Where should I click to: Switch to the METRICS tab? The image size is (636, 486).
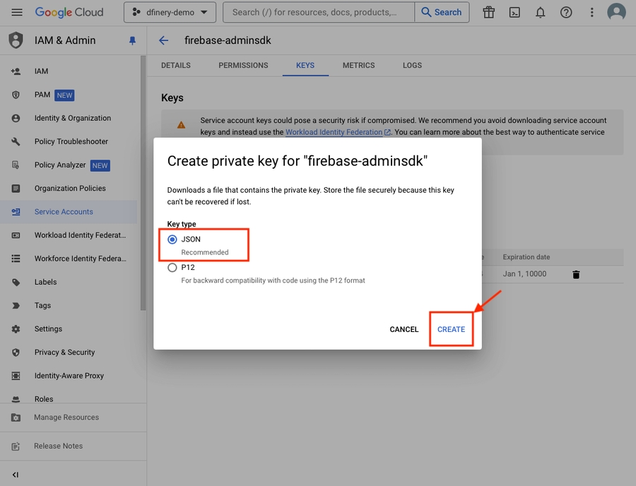(358, 65)
